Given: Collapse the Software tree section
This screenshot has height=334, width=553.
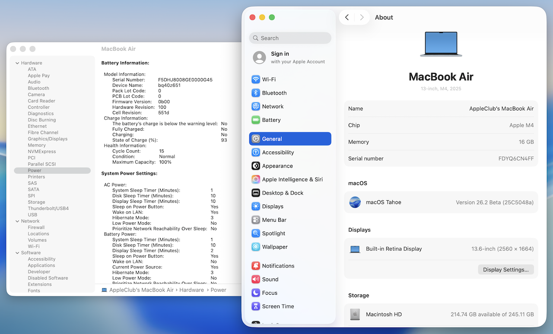Looking at the screenshot, I should tap(17, 253).
